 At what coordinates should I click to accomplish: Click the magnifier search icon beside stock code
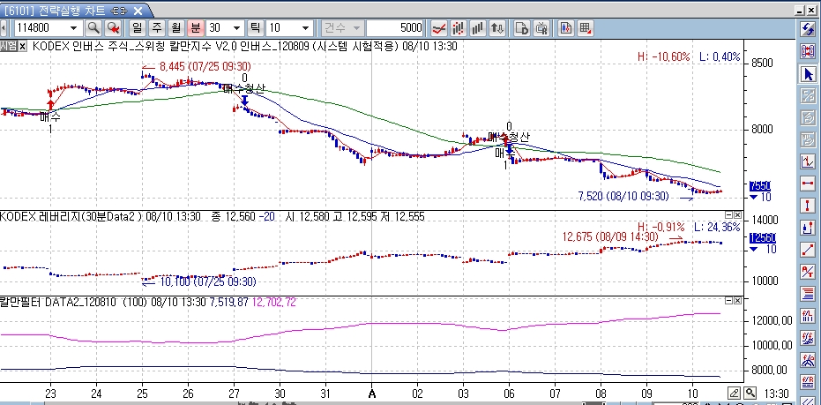pos(93,27)
